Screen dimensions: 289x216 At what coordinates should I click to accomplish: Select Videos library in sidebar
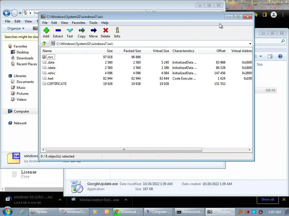[19, 99]
